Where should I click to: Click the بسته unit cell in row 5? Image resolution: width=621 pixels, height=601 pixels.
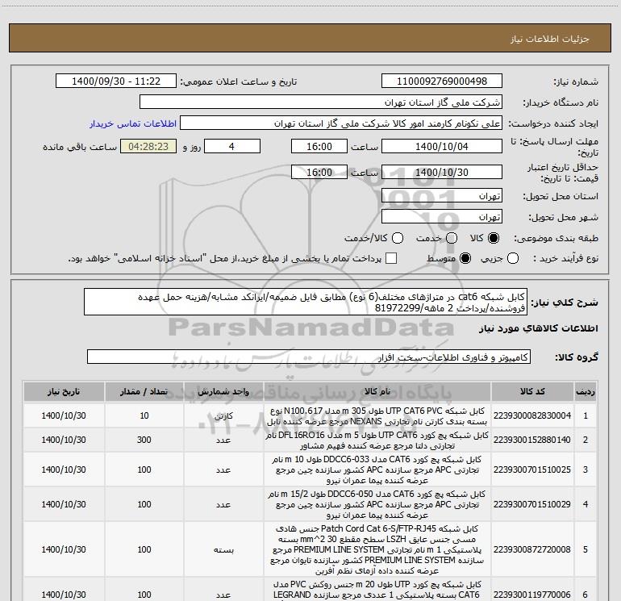coord(223,549)
